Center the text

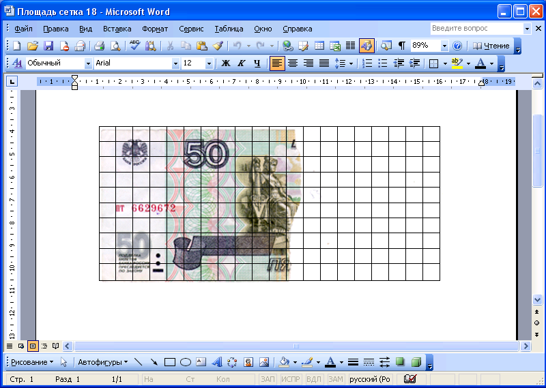293,63
